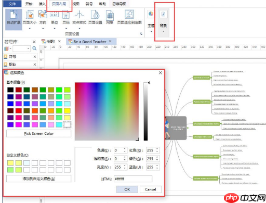Select the bright red basic color swatch
The width and height of the screenshot is (266, 203).
(19, 110)
